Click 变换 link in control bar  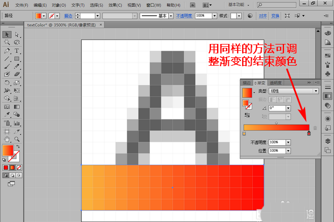[x=275, y=16]
